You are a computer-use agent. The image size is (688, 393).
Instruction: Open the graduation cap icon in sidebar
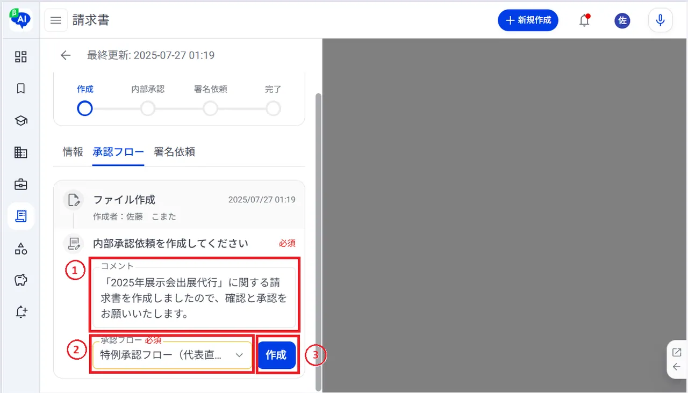21,121
